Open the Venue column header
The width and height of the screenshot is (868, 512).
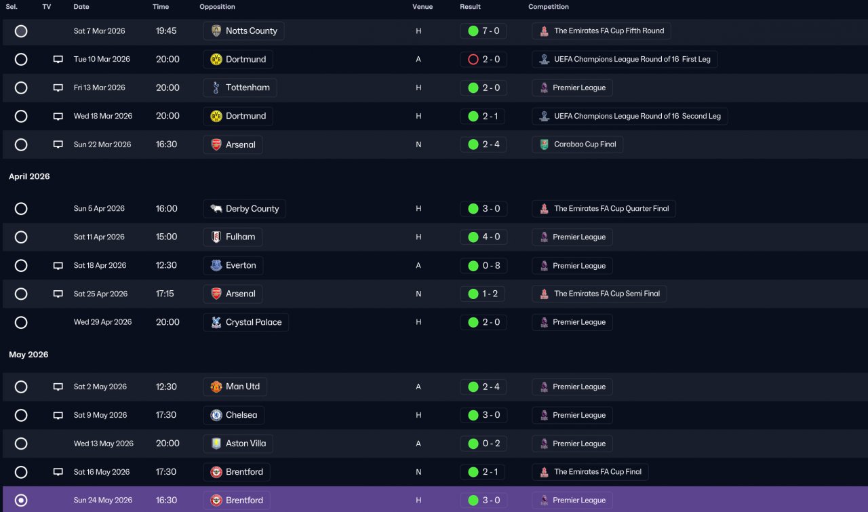click(422, 7)
